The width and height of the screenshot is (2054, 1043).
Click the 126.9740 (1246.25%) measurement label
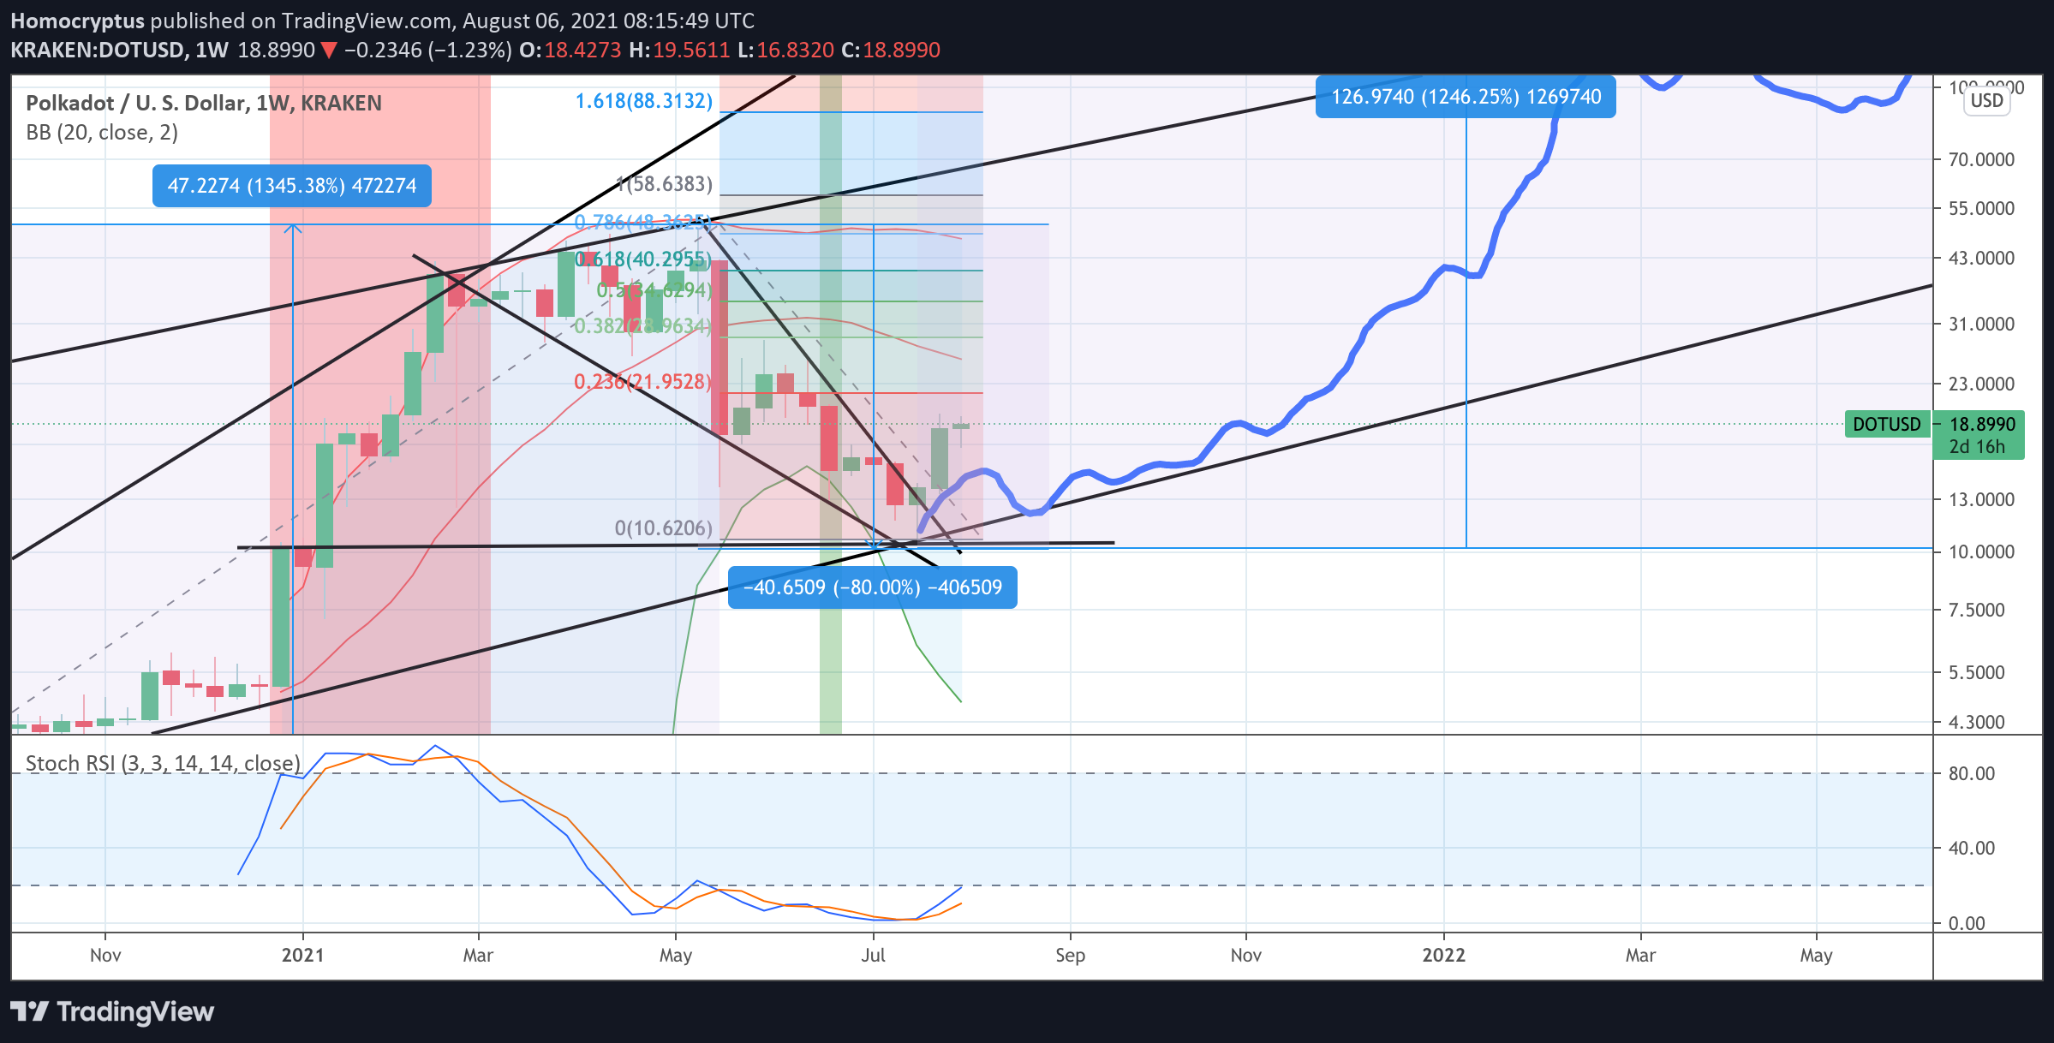click(1466, 97)
